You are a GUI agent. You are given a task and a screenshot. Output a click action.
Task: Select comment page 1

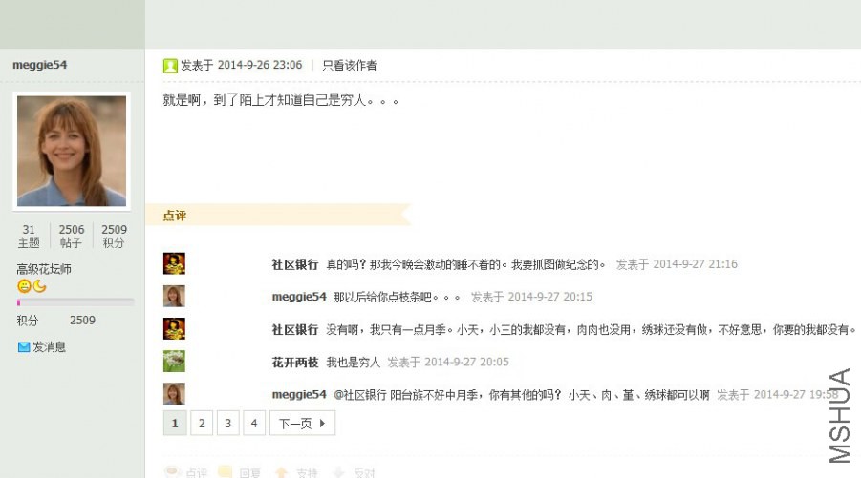tap(175, 424)
